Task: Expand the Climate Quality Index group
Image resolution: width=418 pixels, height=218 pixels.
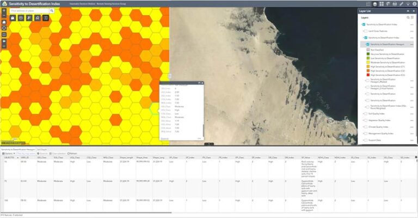Action: [363, 127]
